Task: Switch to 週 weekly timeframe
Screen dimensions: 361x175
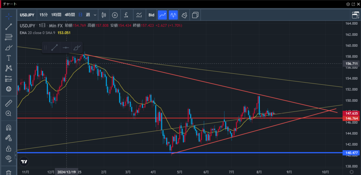Action: (88, 15)
